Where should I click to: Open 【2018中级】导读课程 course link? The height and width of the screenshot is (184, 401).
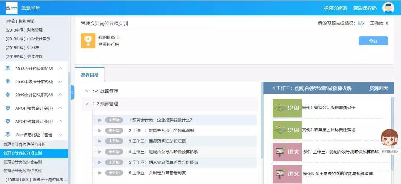click(23, 56)
